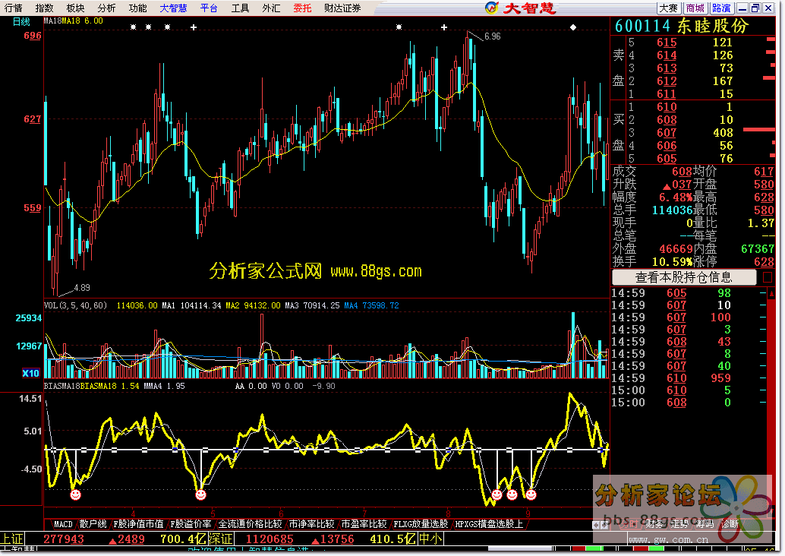
Task: Click the rightmost smiley buy signal
Action: pos(531,495)
